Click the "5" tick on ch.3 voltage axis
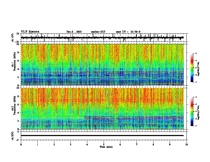210x162 pixels. coord(18,132)
